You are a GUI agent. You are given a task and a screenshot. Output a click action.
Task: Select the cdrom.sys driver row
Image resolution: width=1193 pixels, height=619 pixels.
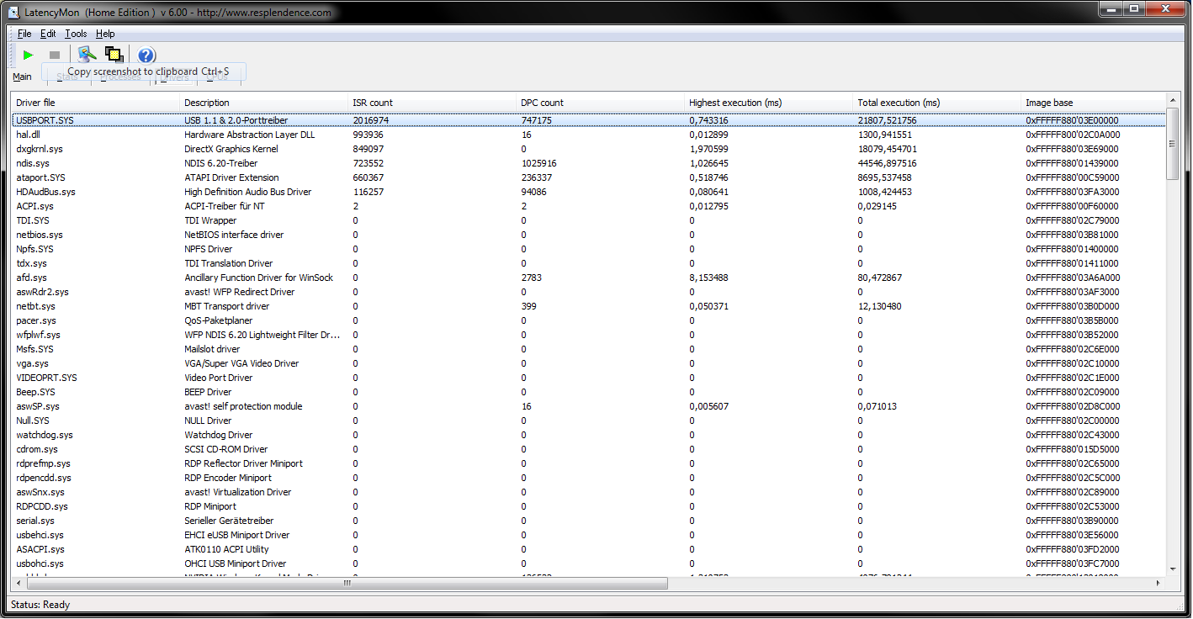(x=589, y=449)
